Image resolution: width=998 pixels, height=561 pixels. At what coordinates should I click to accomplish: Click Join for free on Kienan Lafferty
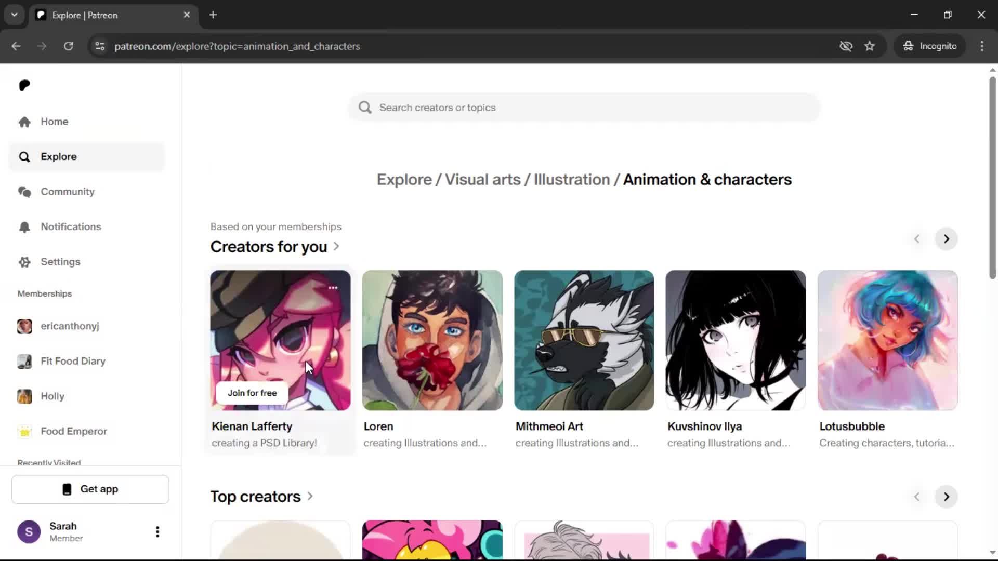(x=252, y=393)
